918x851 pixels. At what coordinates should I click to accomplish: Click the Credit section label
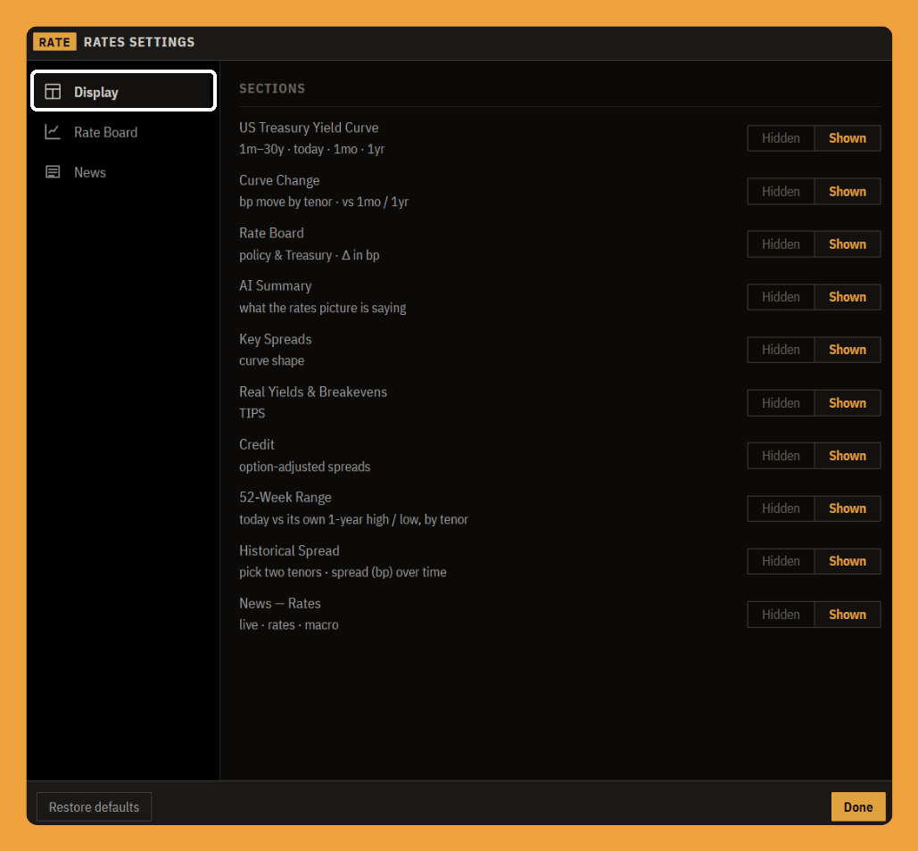(x=256, y=444)
